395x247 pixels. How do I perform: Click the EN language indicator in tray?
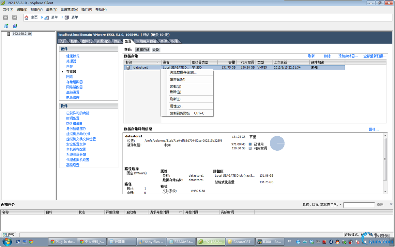click(290, 241)
